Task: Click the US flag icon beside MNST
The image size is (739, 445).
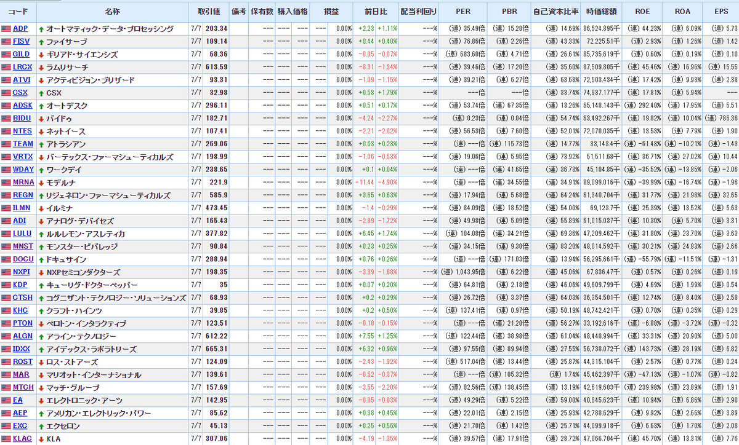Action: 6,247
